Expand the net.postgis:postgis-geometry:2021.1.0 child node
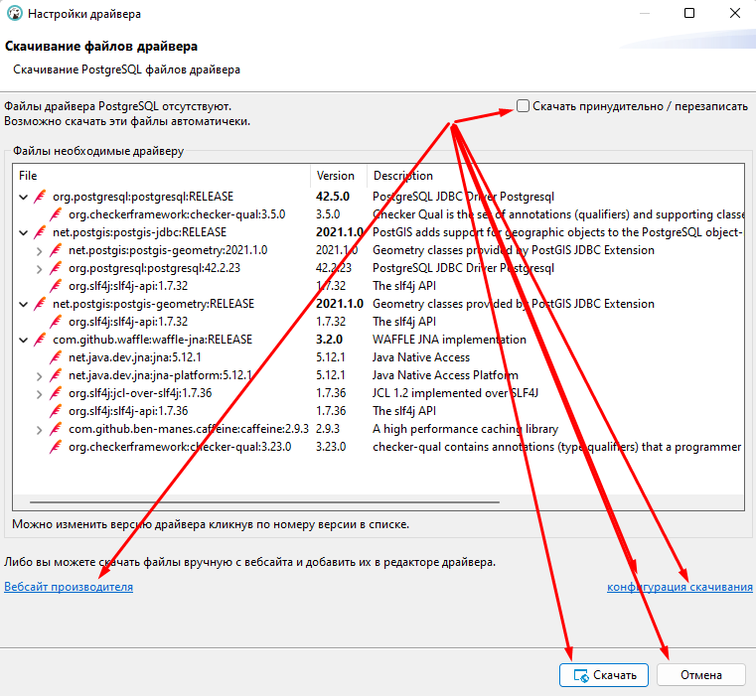Image resolution: width=756 pixels, height=696 pixels. point(39,250)
